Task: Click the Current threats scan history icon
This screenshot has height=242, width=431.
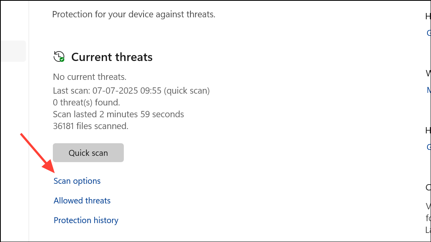Action: (x=59, y=57)
